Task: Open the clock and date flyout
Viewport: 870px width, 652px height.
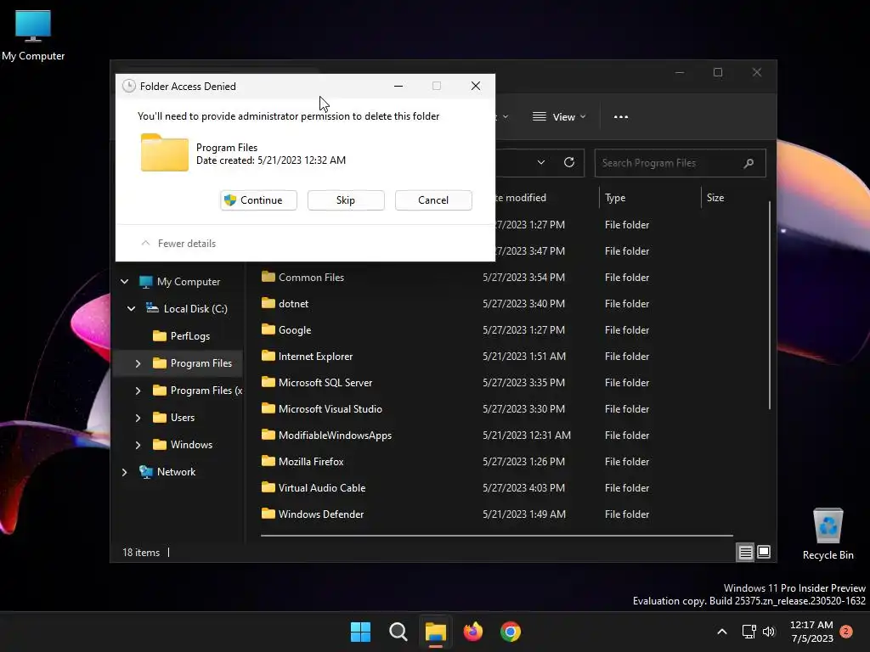Action: 811,632
